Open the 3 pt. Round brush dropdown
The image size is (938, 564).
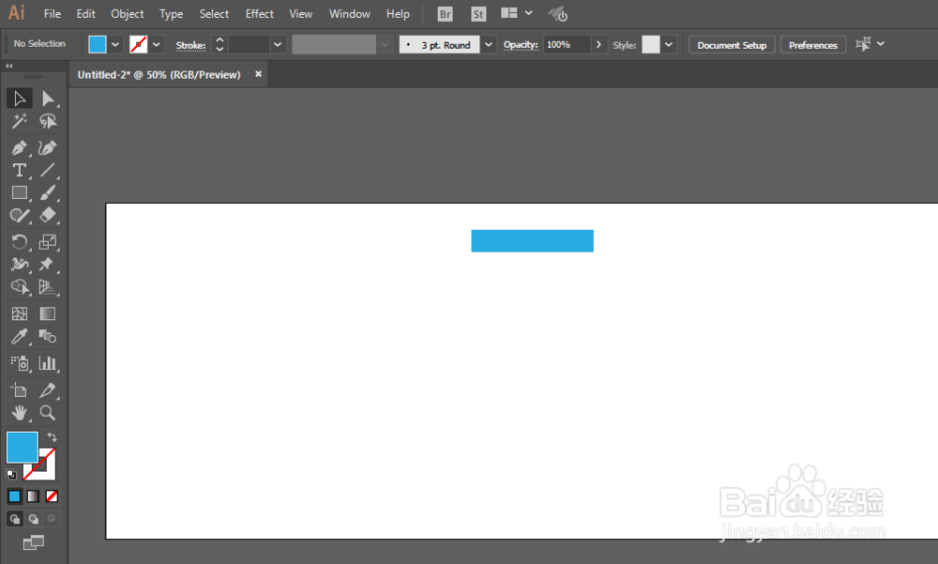pos(489,44)
